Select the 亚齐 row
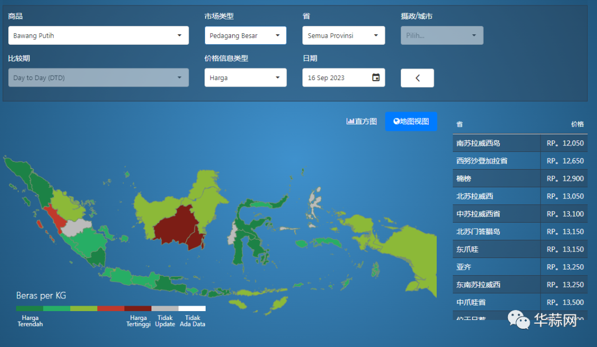The height and width of the screenshot is (347, 597). pos(520,267)
